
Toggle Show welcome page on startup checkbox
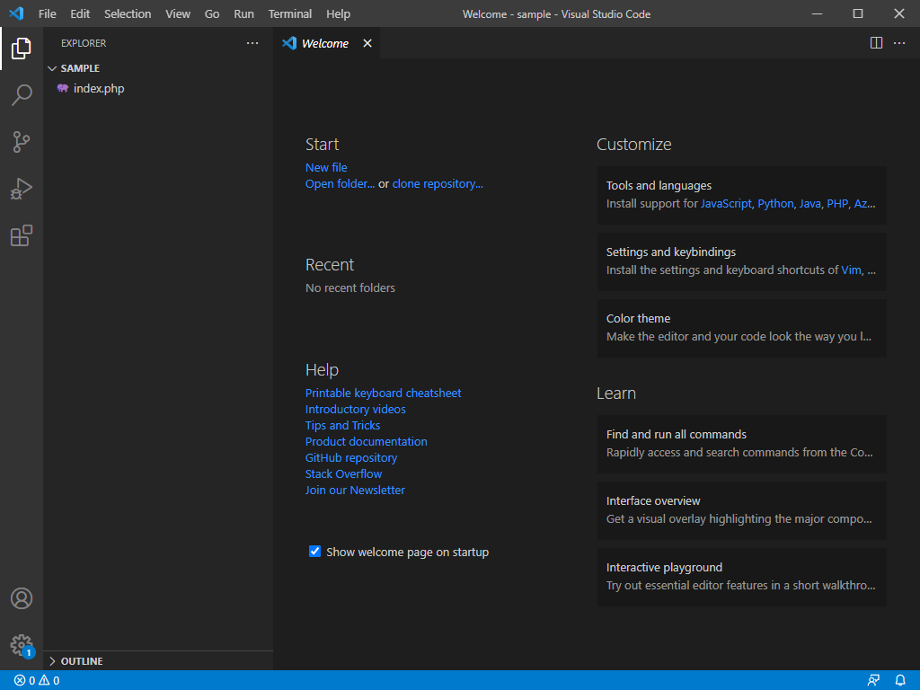coord(315,552)
